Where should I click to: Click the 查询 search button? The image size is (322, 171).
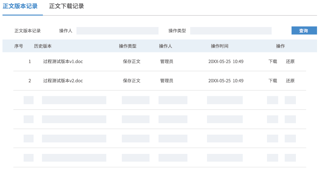(x=304, y=31)
